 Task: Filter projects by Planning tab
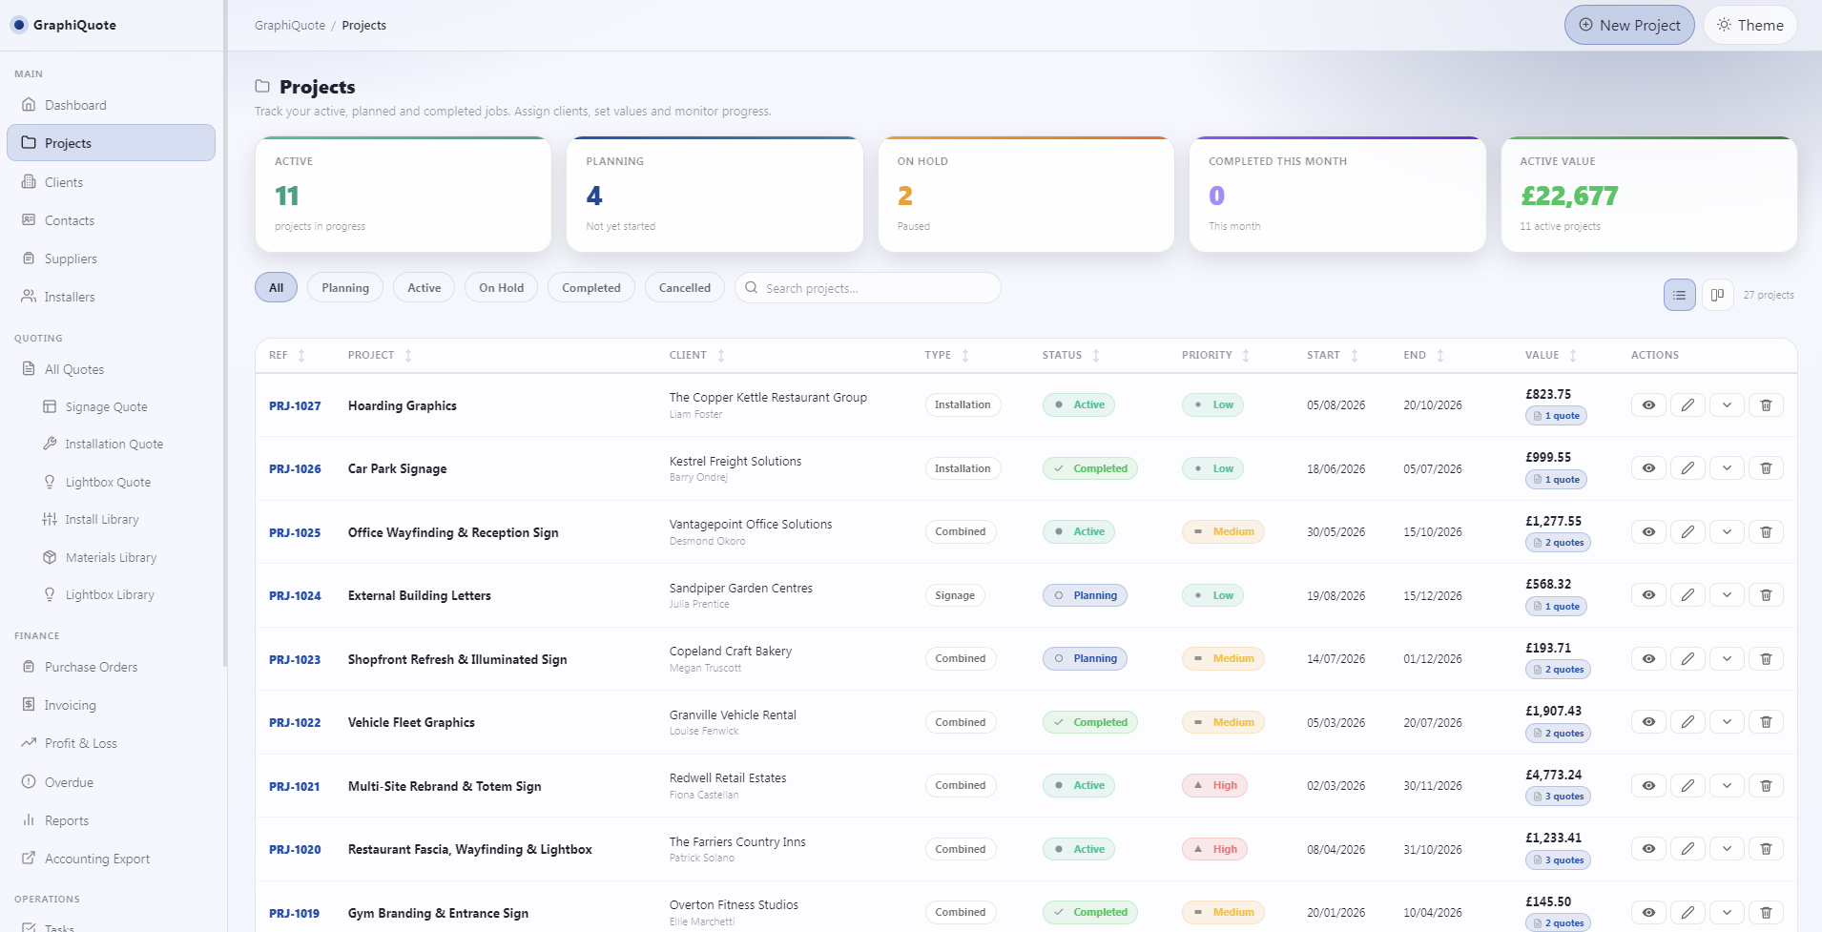click(345, 288)
